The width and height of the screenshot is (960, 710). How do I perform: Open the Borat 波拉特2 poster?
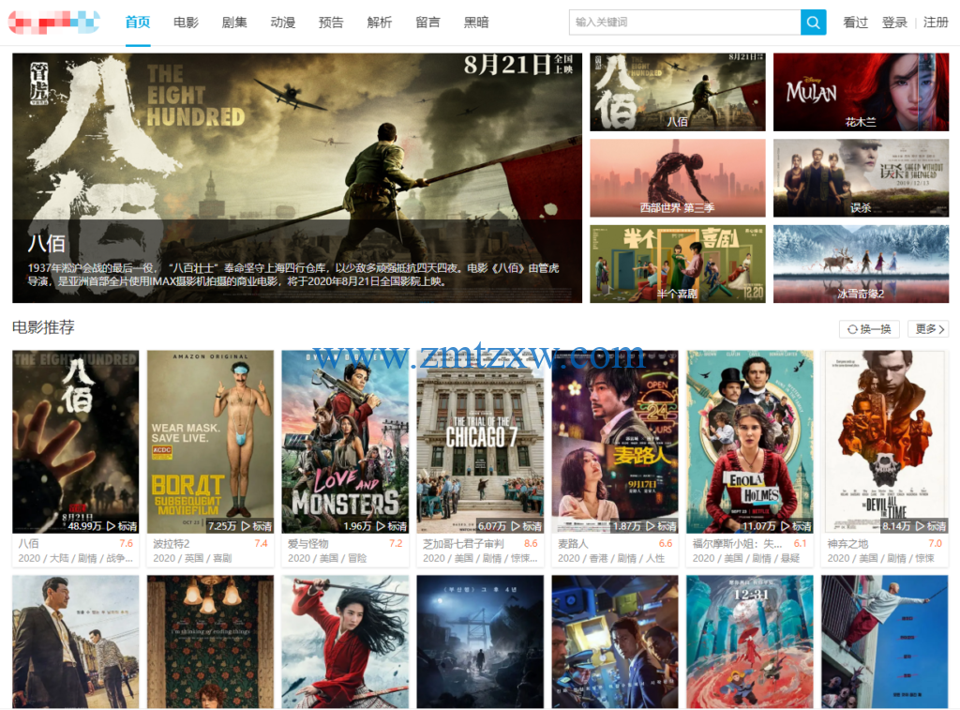coord(211,442)
